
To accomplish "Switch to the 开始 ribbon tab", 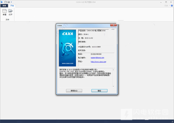I will point(12,6).
